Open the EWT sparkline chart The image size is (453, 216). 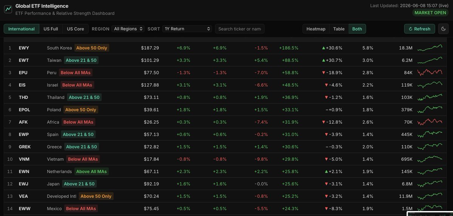430,60
